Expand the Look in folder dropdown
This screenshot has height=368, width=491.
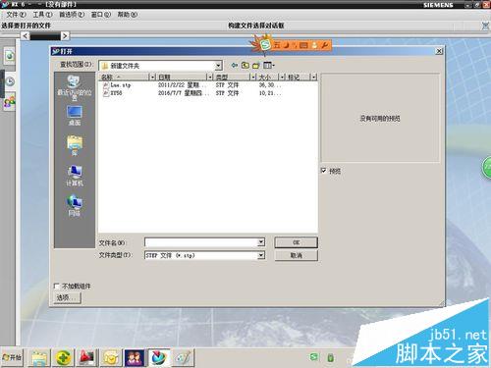click(x=218, y=66)
